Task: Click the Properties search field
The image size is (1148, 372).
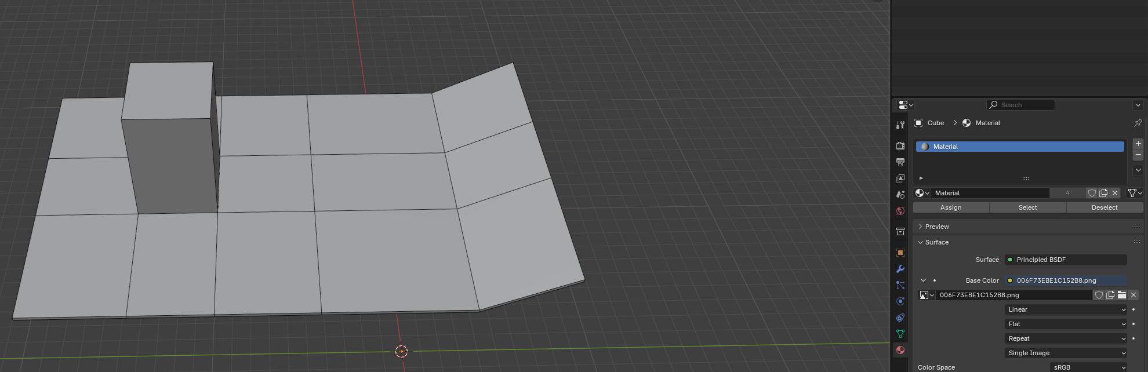Action: 1020,105
